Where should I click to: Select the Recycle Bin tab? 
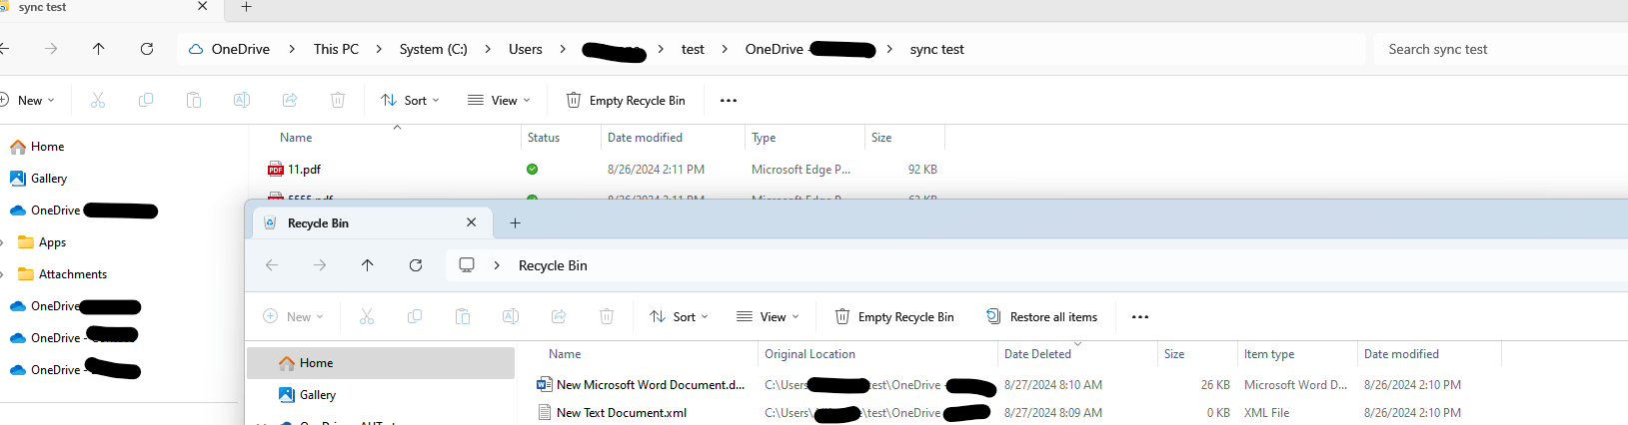(x=370, y=222)
